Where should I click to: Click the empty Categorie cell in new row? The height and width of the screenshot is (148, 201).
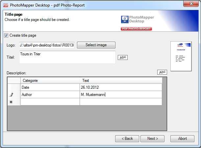pos(50,102)
